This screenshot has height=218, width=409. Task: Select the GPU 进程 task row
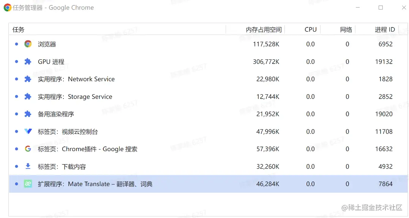point(208,62)
